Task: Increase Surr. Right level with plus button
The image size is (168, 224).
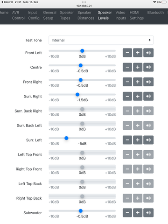Action: click(138, 96)
